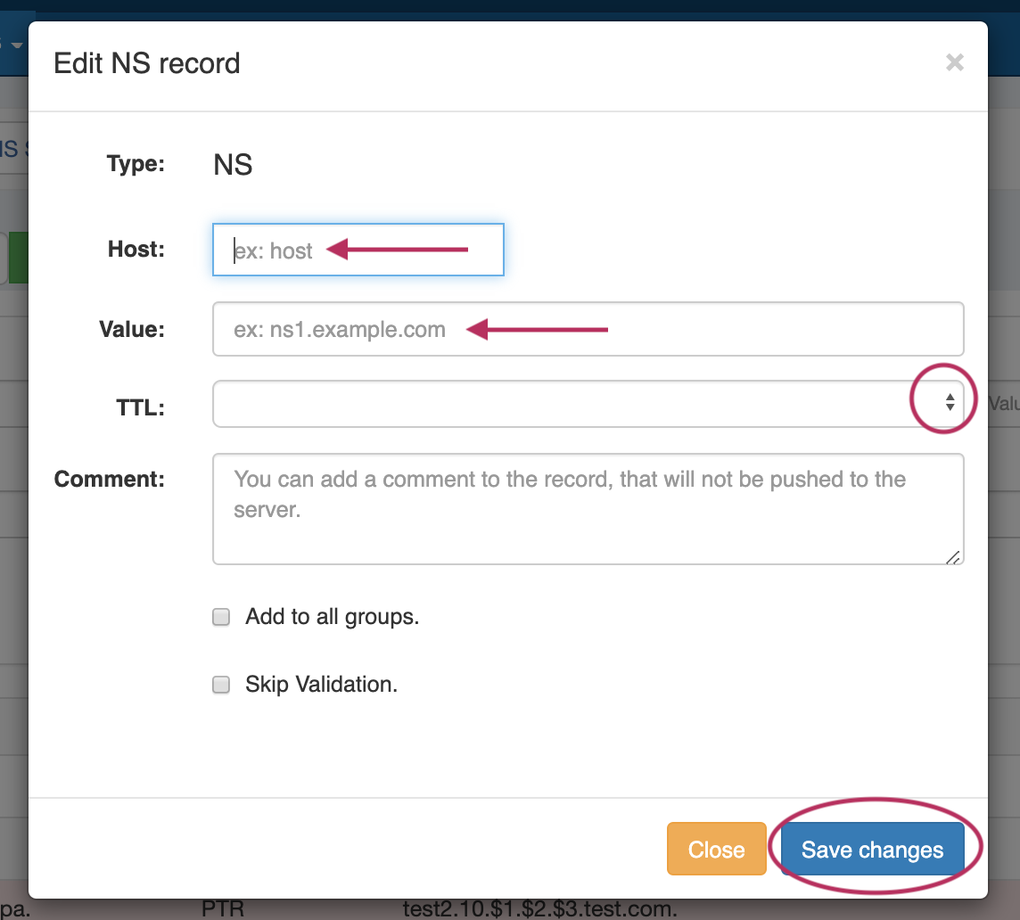Click the PTR entry behind the dialog
Viewport: 1020px width, 920px height.
click(x=223, y=909)
